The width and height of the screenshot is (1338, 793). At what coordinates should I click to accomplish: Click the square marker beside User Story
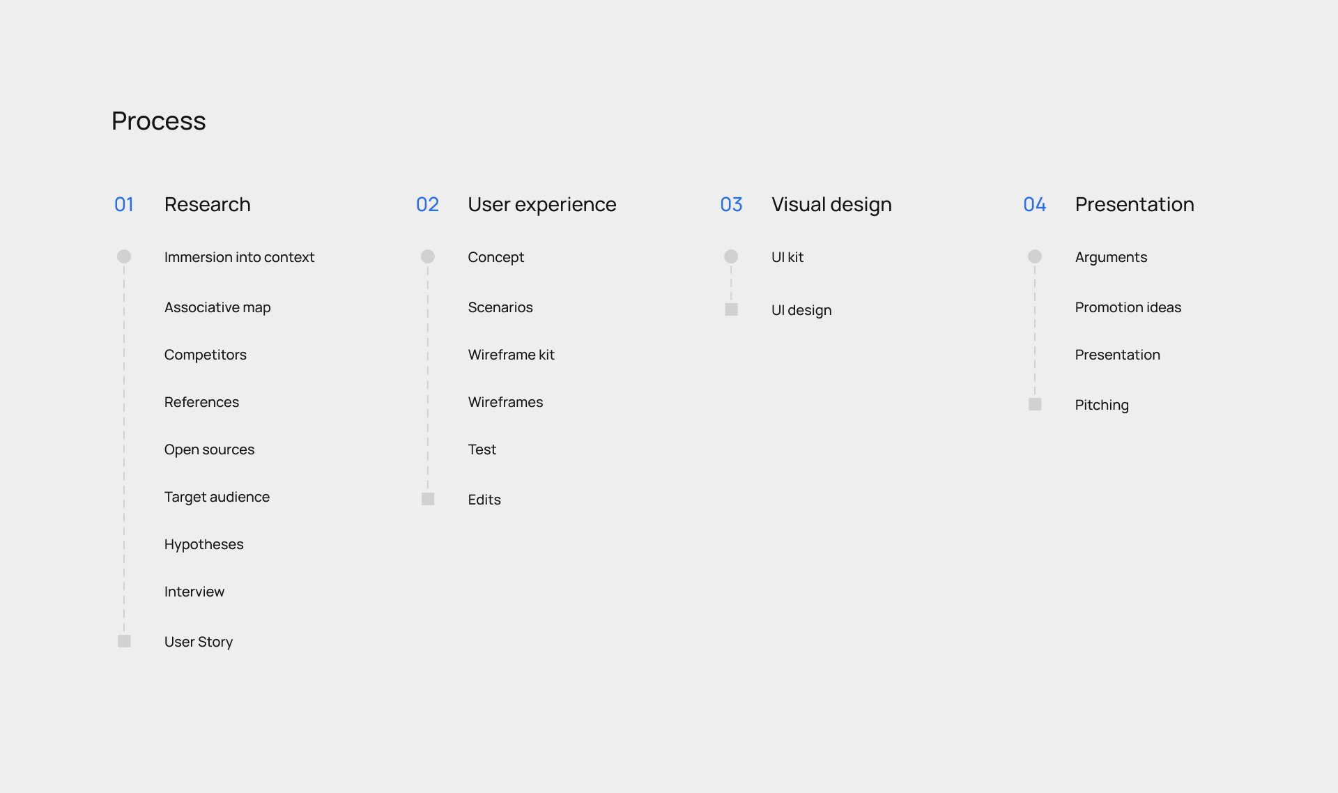click(124, 641)
